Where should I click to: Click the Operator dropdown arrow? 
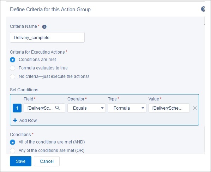click(102, 108)
